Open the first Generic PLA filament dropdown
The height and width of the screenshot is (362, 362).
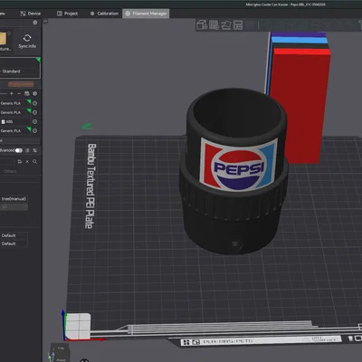[15, 103]
